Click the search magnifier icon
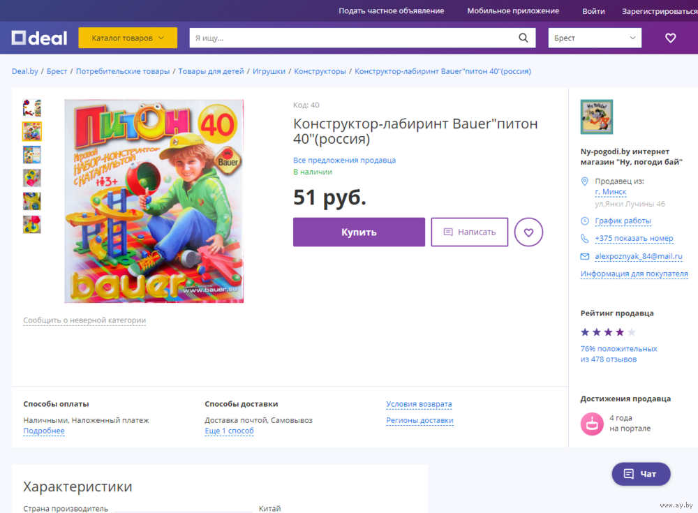Image resolution: width=698 pixels, height=513 pixels. 523,38
